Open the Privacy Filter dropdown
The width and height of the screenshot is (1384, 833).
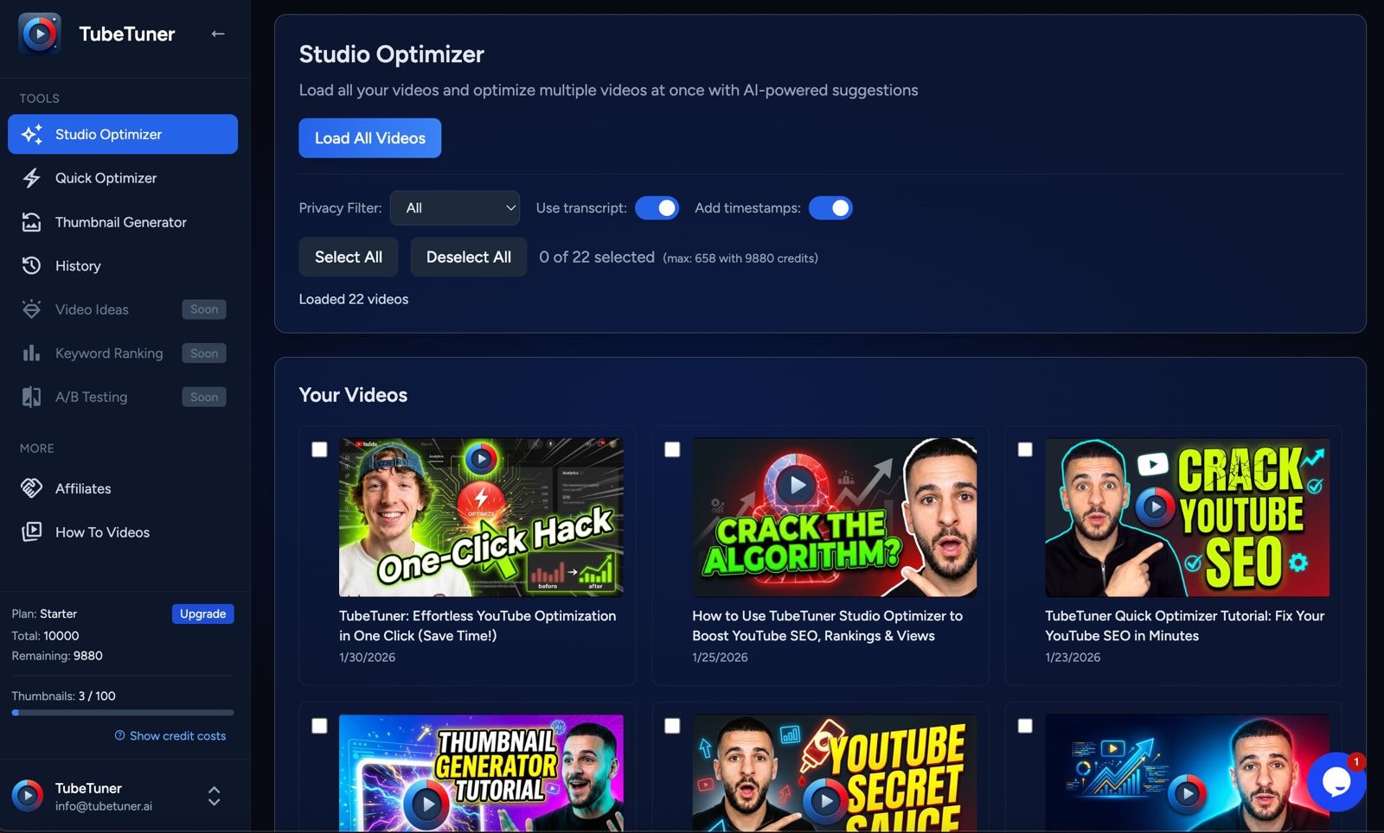455,207
